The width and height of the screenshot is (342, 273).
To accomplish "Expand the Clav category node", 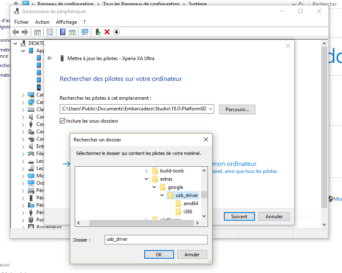I will click(x=23, y=110).
